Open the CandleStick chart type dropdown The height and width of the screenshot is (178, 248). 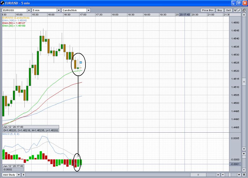pos(88,10)
